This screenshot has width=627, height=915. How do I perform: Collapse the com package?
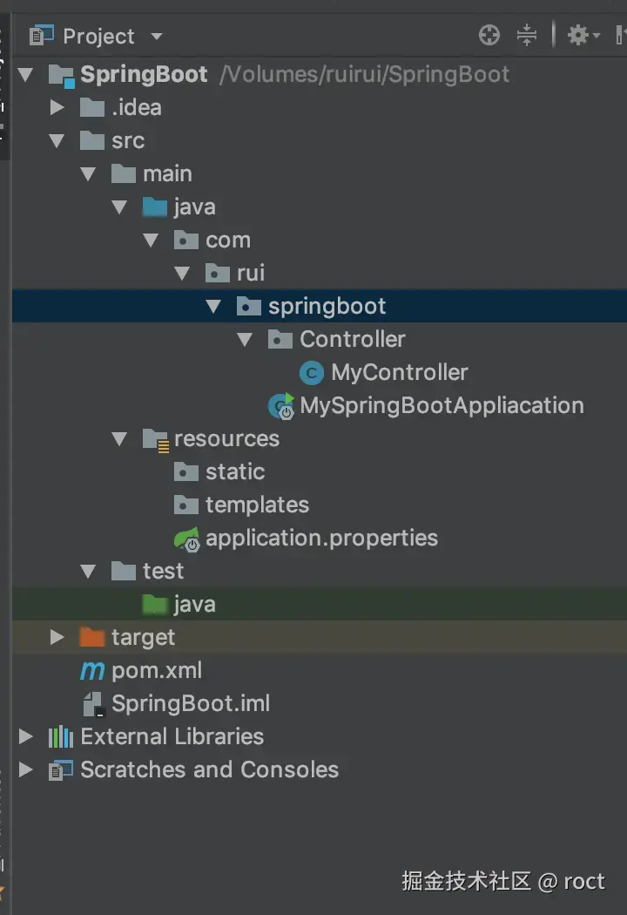[x=151, y=241]
